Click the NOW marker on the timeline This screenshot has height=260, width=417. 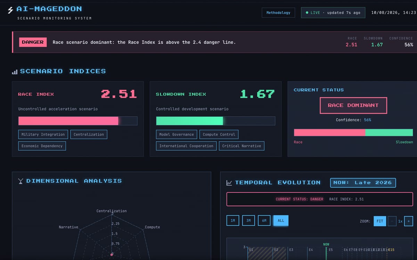click(x=326, y=244)
